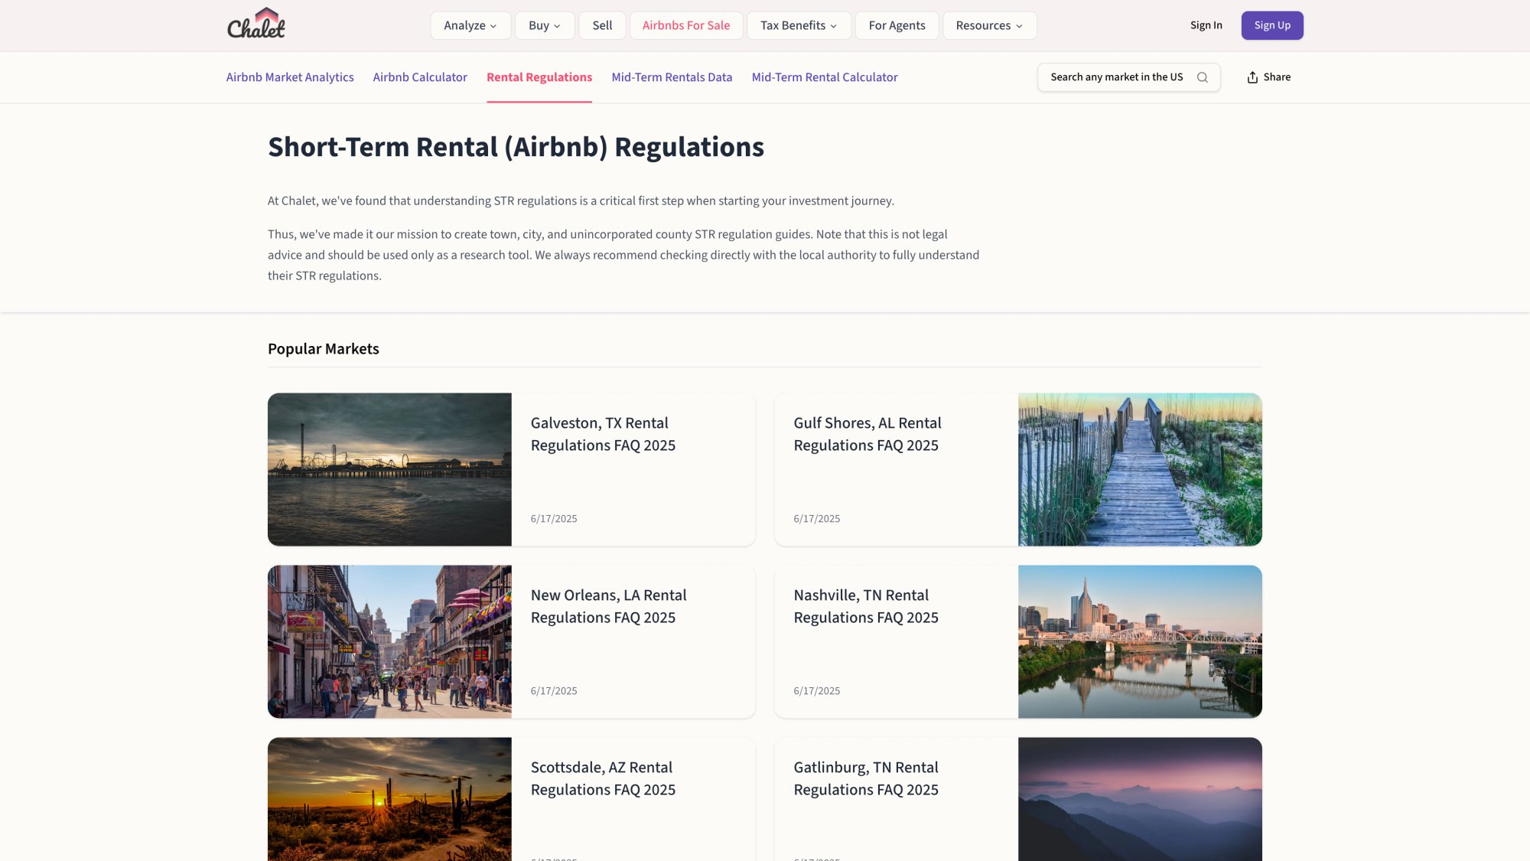Open the Gatlinburg, TN Rental Regulations FAQ
Image resolution: width=1530 pixels, height=861 pixels.
(866, 778)
